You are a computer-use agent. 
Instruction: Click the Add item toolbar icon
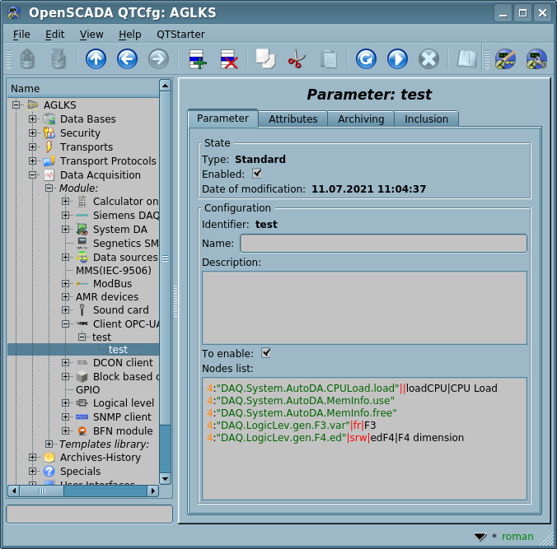point(198,58)
